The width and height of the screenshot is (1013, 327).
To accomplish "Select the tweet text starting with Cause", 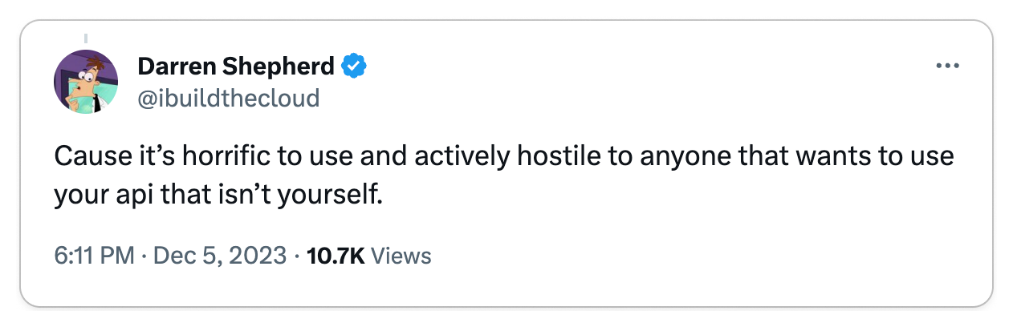I will 504,176.
